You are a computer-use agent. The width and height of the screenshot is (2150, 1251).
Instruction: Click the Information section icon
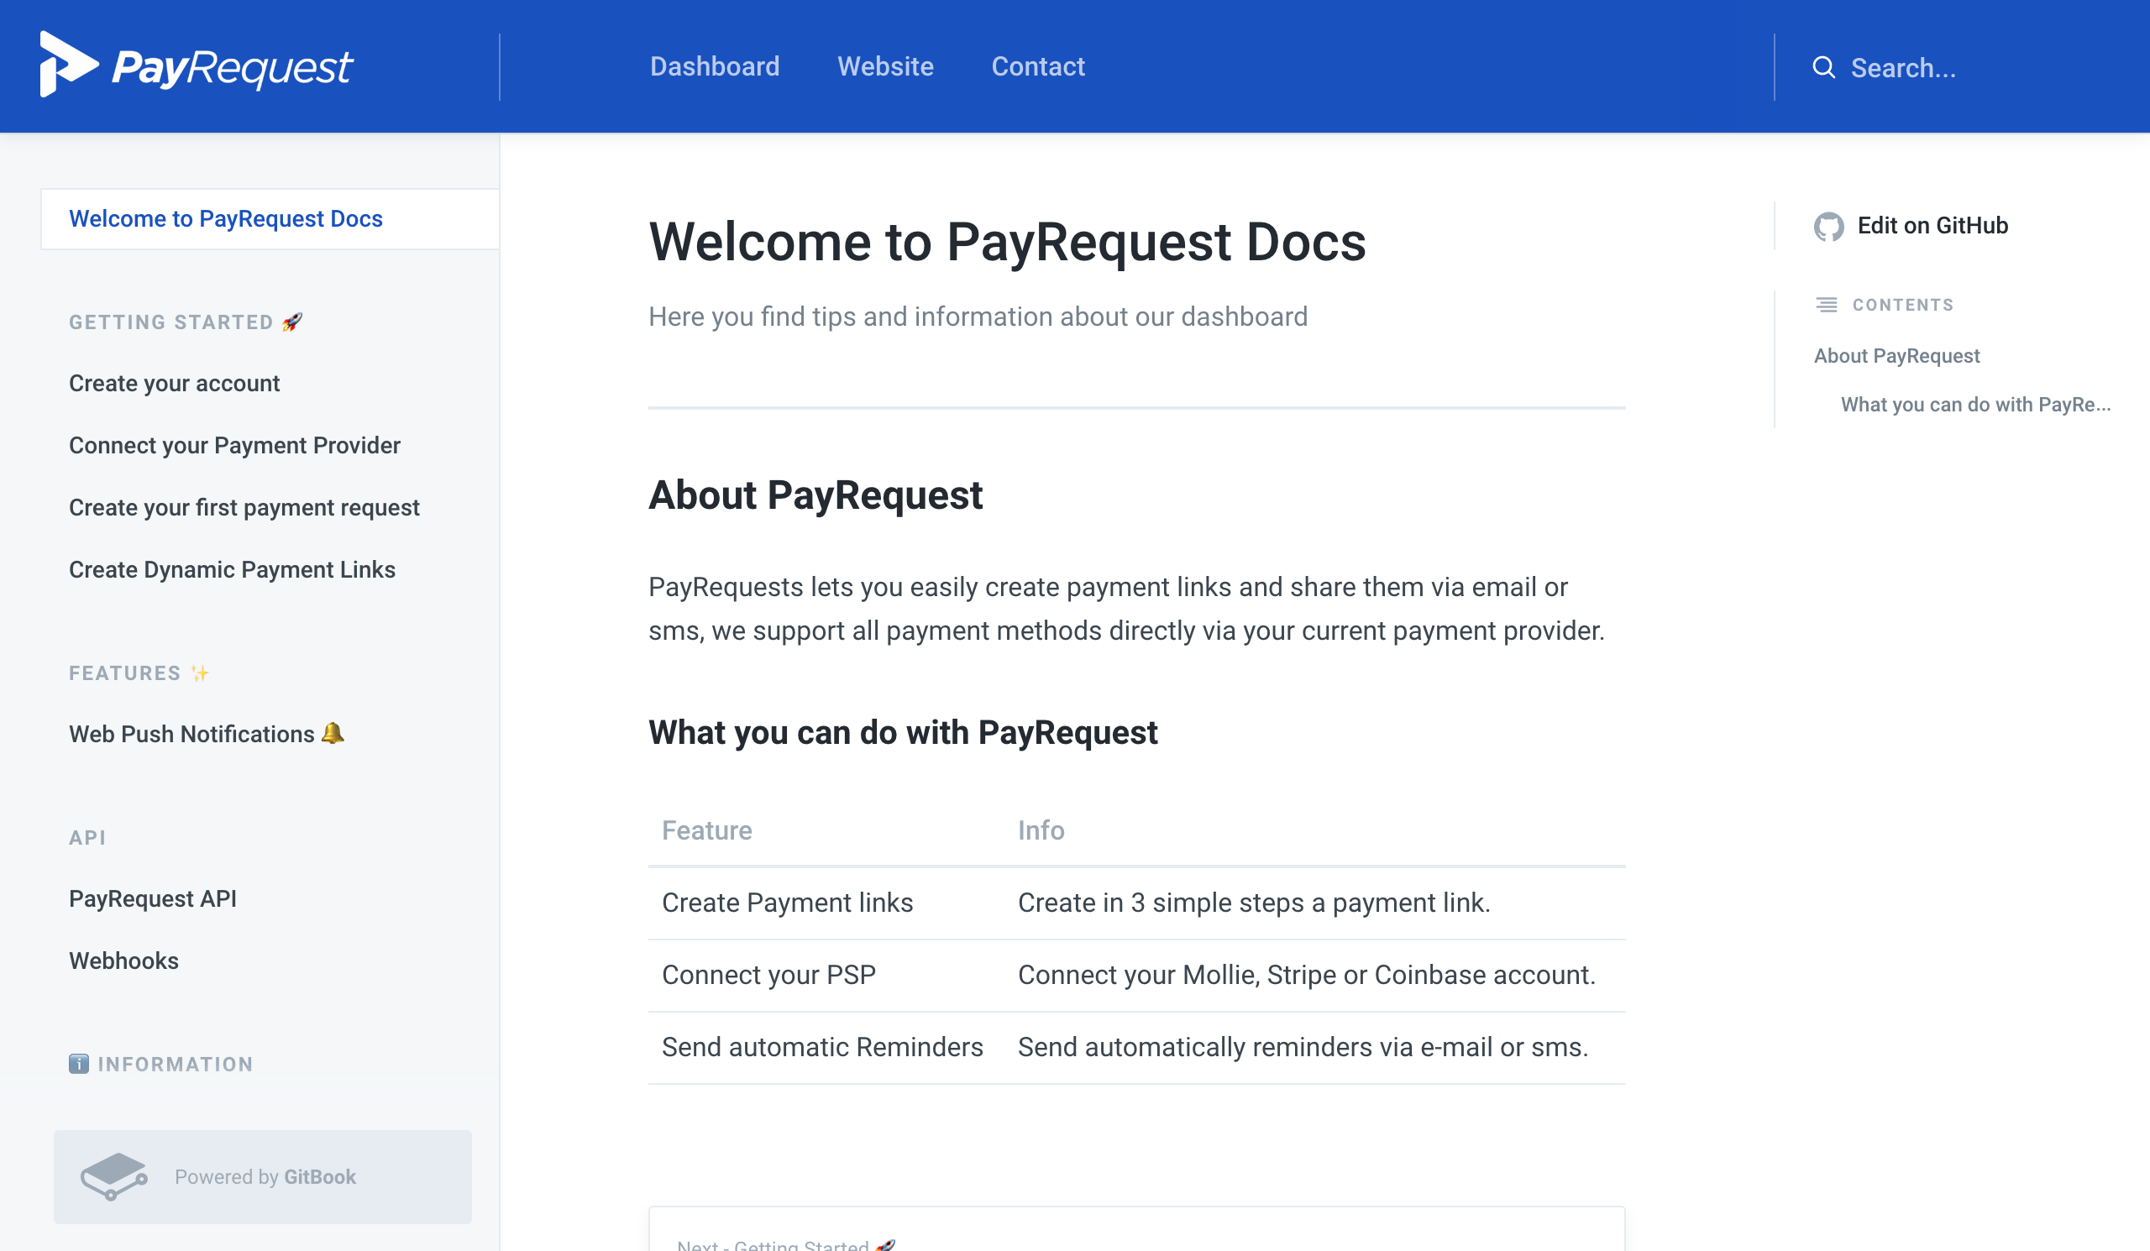pyautogui.click(x=78, y=1064)
